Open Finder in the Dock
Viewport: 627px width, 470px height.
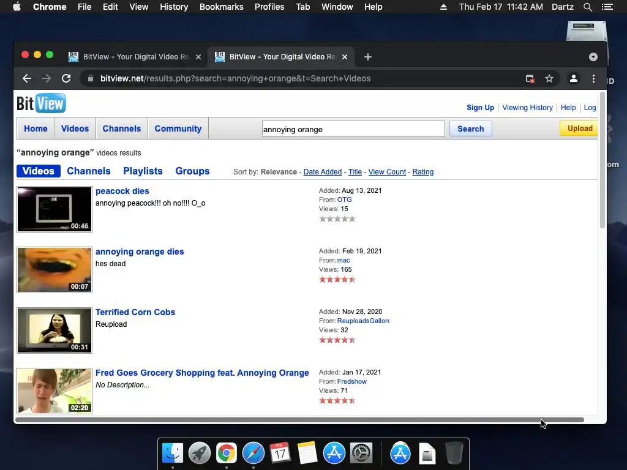(x=173, y=453)
